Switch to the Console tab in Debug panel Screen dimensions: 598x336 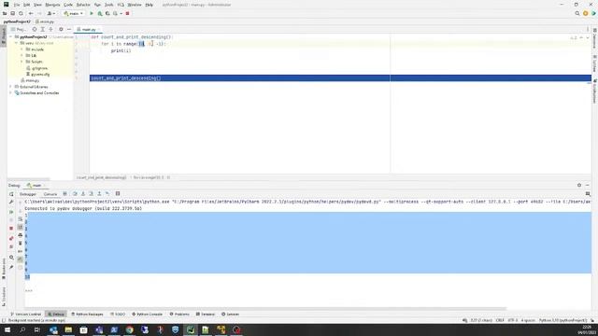50,194
